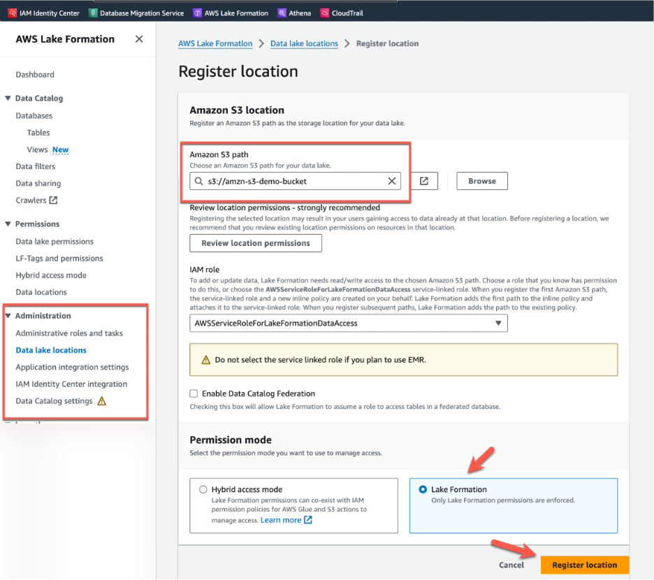Open the IAM role dropdown
The image size is (654, 580).
(349, 324)
